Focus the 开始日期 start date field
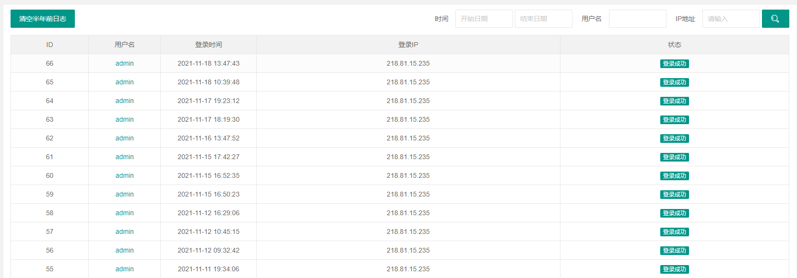The width and height of the screenshot is (797, 278). 484,19
